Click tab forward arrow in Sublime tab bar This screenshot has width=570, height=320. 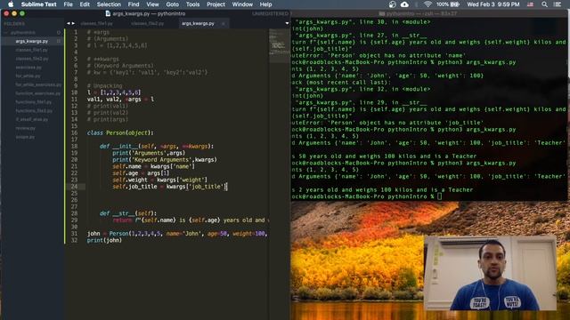coord(73,23)
